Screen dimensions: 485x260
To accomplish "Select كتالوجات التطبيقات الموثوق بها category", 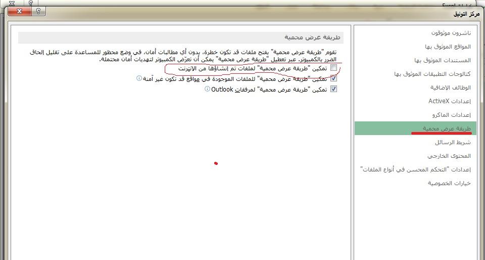I will 432,74.
